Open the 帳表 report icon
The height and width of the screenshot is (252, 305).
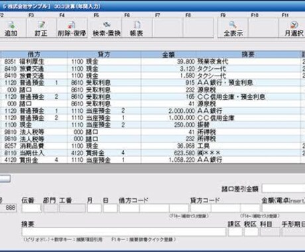pos(137,29)
